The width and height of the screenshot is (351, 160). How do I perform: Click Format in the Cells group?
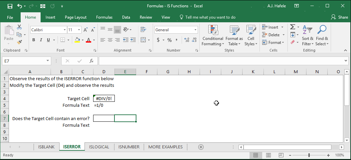point(273,42)
